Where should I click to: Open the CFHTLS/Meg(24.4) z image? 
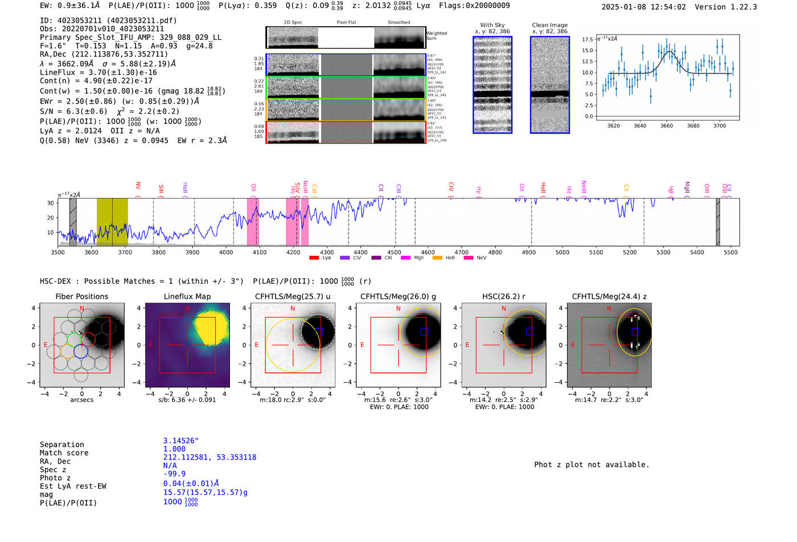pos(610,345)
